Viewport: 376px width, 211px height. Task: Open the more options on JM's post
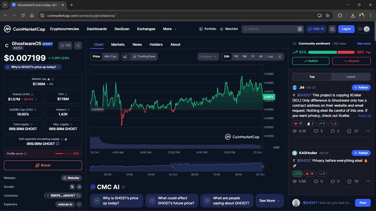pyautogui.click(x=368, y=131)
